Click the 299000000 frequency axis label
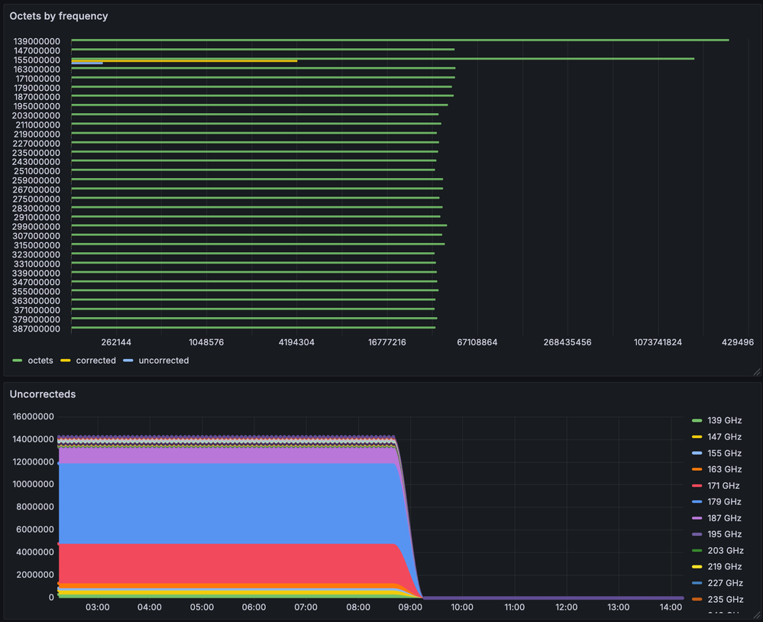The height and width of the screenshot is (622, 763). (x=37, y=227)
